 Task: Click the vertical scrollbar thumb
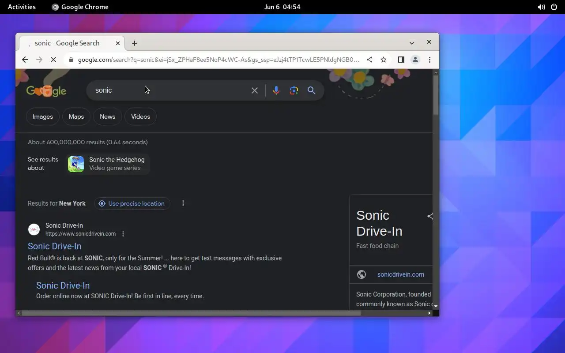[x=436, y=96]
